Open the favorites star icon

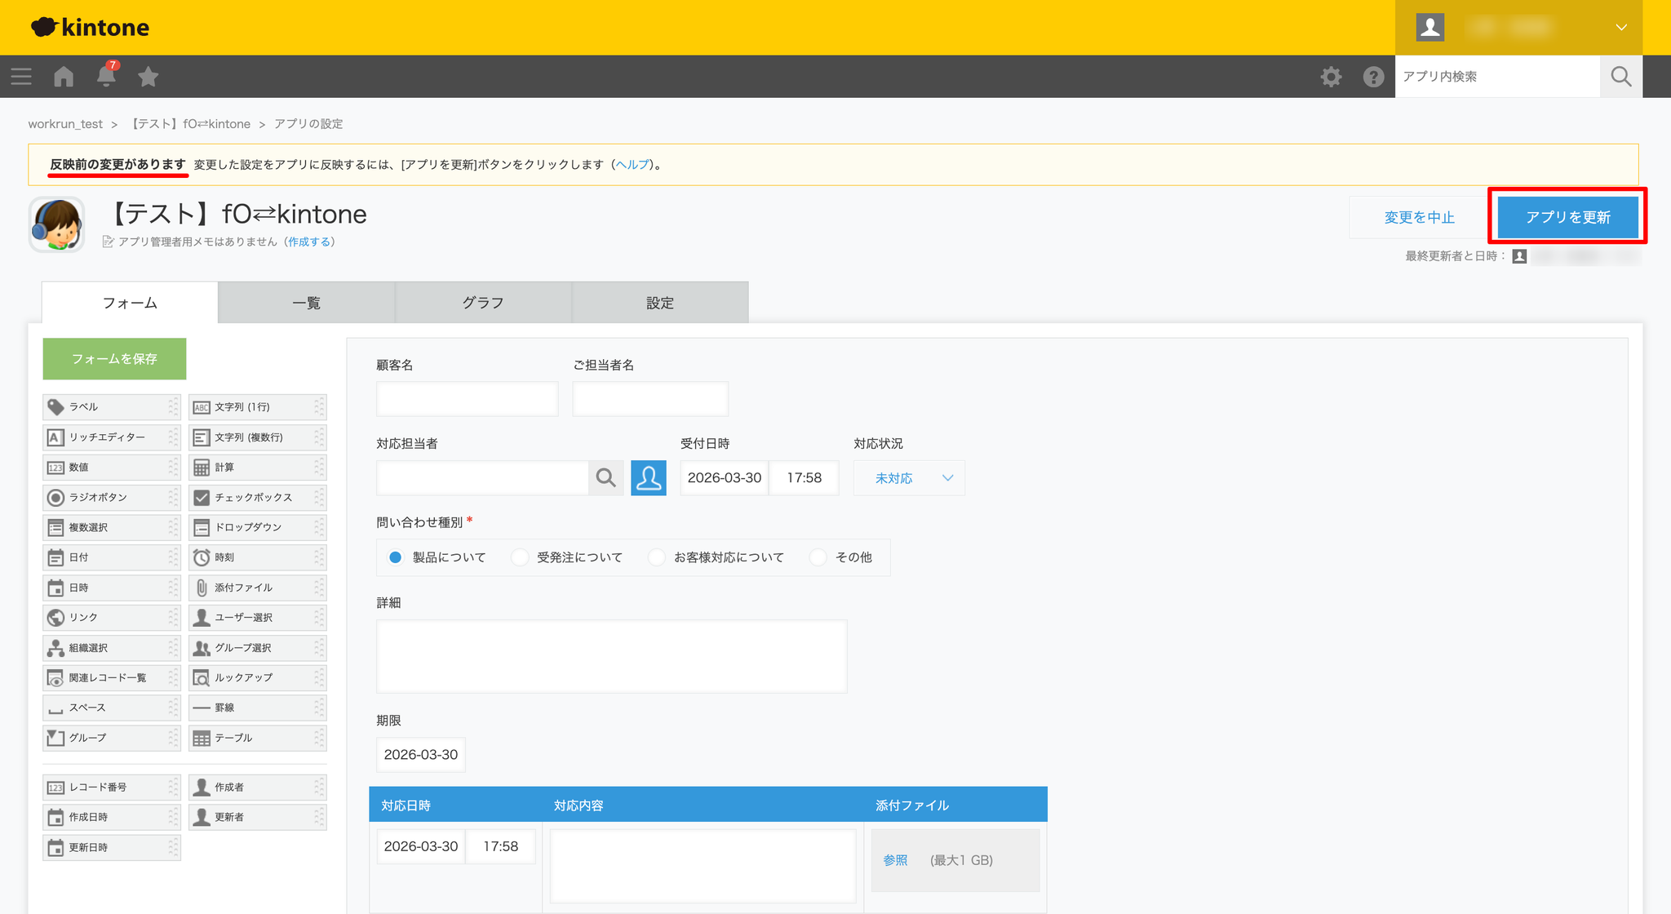pos(148,77)
